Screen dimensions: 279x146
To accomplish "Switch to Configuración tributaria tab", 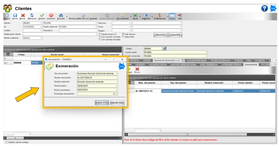I will pos(231,65).
